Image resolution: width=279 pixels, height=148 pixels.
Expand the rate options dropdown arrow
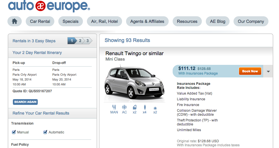(268, 71)
